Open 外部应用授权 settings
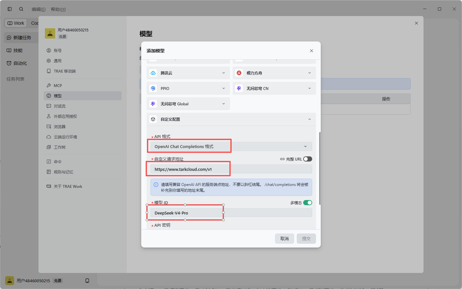 pyautogui.click(x=82, y=116)
